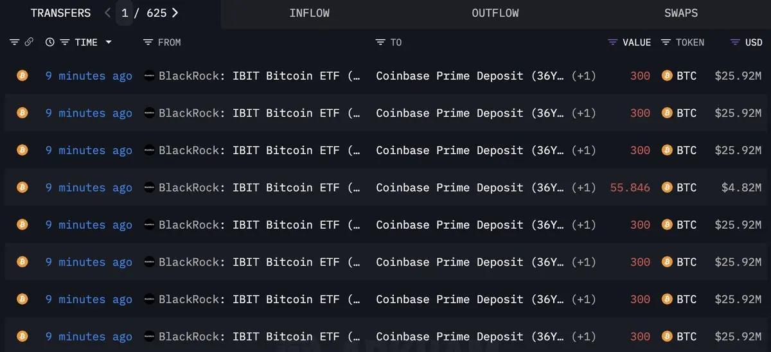This screenshot has height=352, width=771.
Task: Click the BTC token icon on 55.846 row
Action: [667, 188]
